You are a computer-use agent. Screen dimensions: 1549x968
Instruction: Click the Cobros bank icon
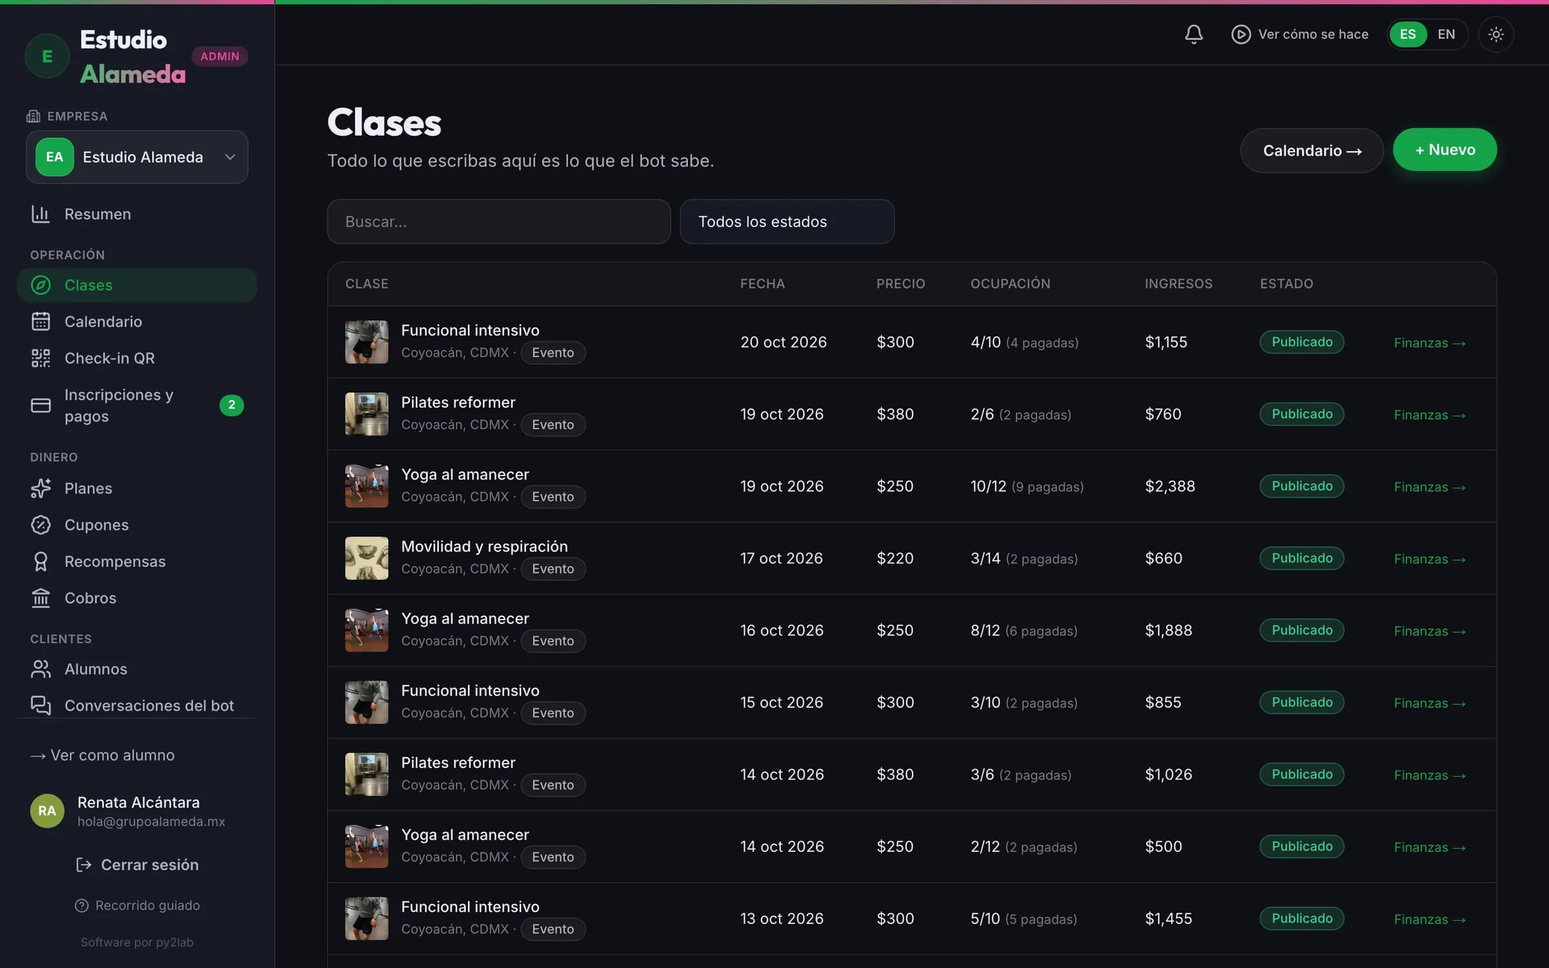point(41,598)
